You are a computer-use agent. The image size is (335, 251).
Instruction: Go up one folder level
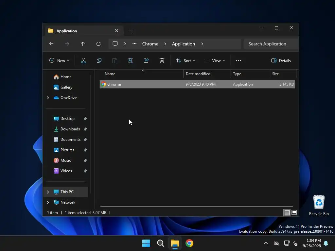click(x=83, y=44)
